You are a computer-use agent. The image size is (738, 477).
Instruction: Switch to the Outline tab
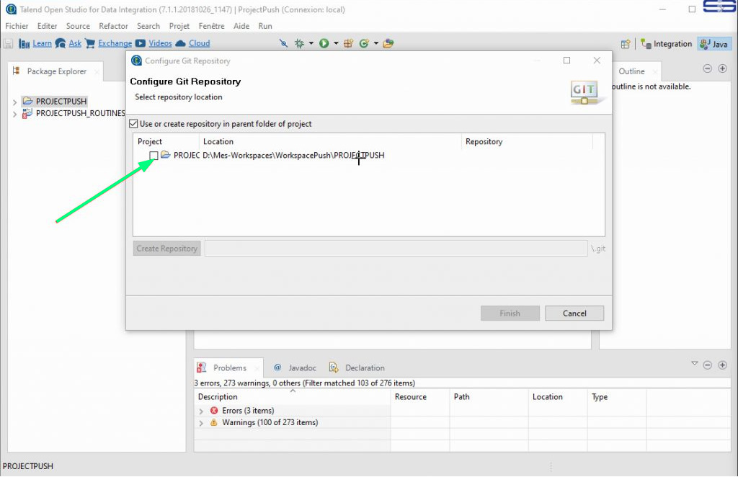[x=631, y=71]
